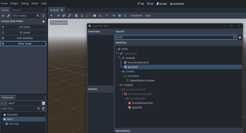Collapse the Node tree root

pos(117,49)
